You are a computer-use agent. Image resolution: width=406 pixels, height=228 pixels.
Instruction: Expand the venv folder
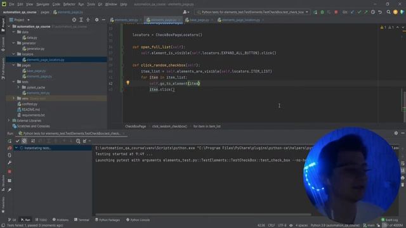pos(14,98)
